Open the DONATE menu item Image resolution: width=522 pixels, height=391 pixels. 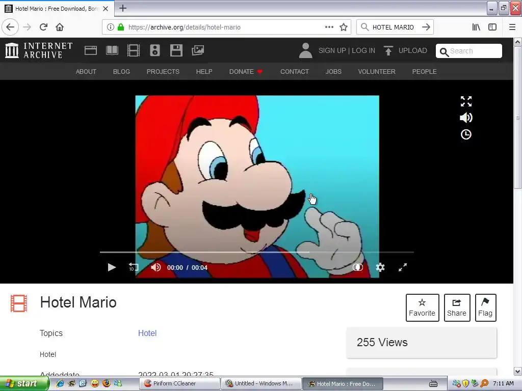point(246,71)
